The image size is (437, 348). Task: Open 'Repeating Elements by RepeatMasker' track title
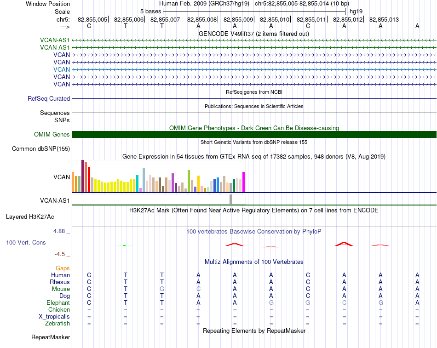click(254, 331)
